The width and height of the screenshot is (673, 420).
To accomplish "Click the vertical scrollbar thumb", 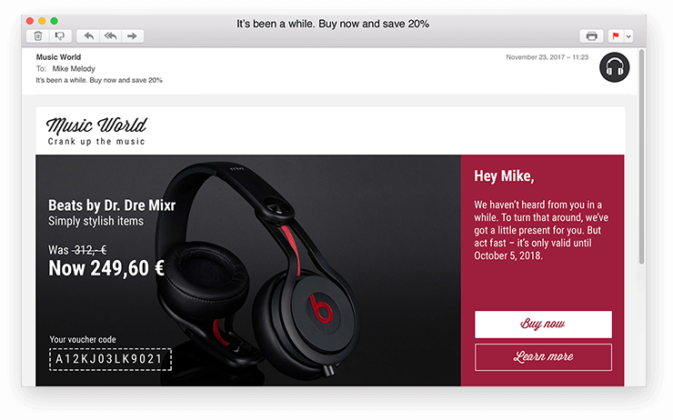I will click(x=642, y=157).
